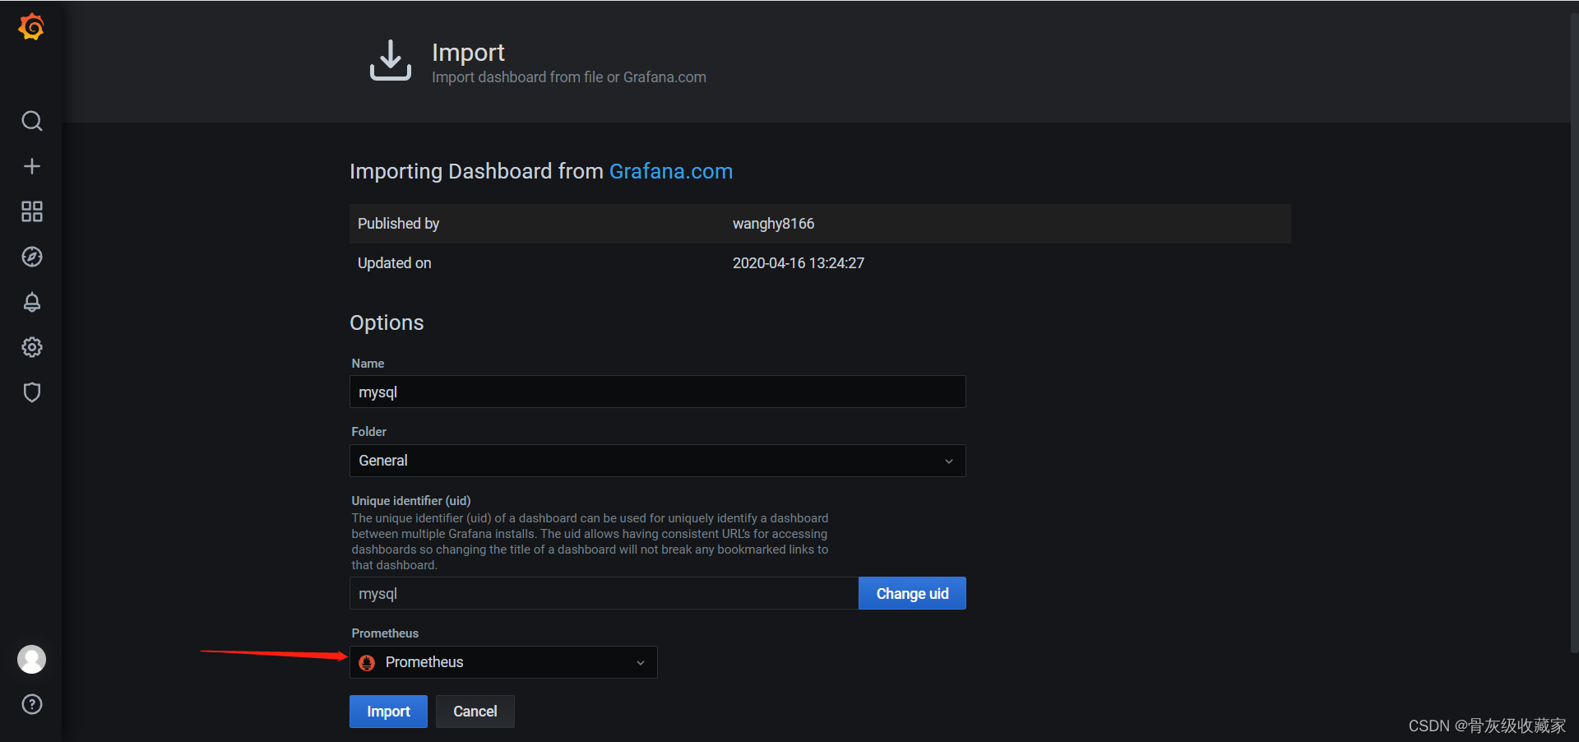Open the Create plus menu in sidebar
Screen dimensions: 1579x742
31,166
